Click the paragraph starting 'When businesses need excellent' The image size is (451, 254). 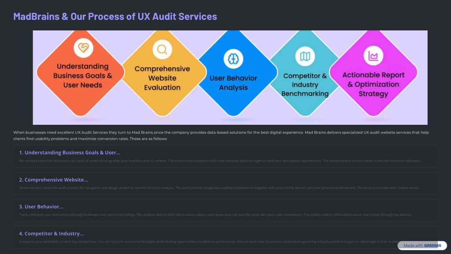[x=221, y=135]
